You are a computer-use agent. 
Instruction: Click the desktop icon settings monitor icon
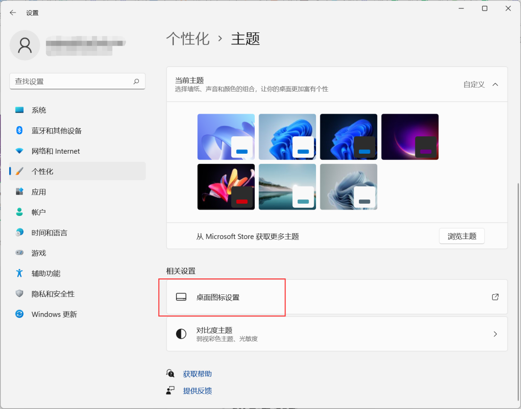181,297
